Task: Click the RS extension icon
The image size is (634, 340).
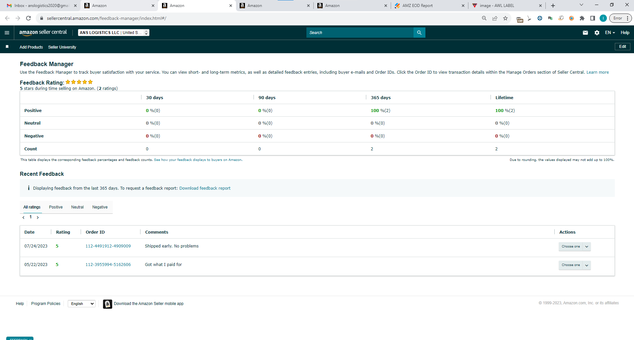Action: [x=550, y=18]
